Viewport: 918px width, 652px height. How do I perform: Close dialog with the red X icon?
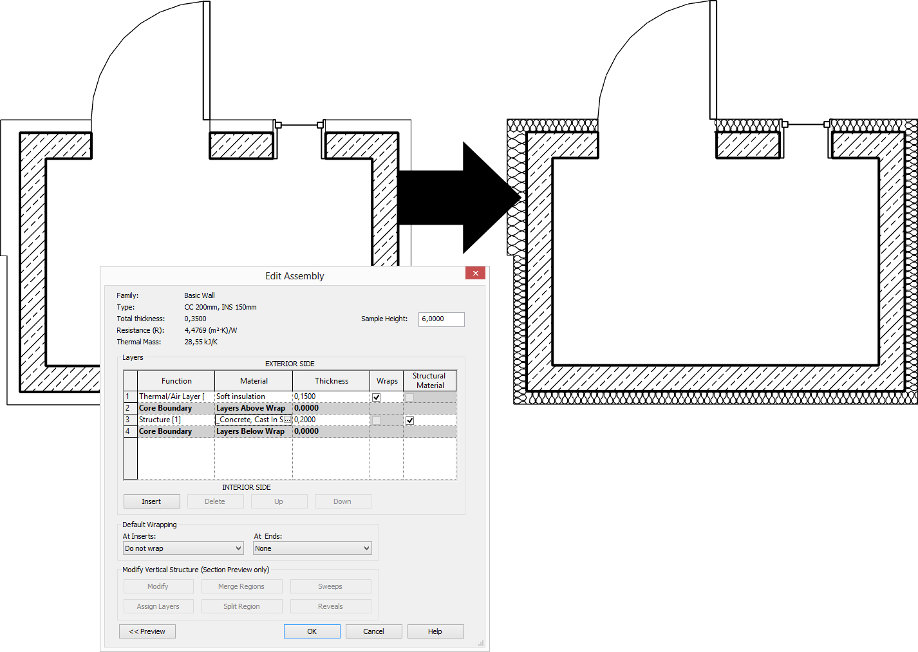click(x=475, y=273)
